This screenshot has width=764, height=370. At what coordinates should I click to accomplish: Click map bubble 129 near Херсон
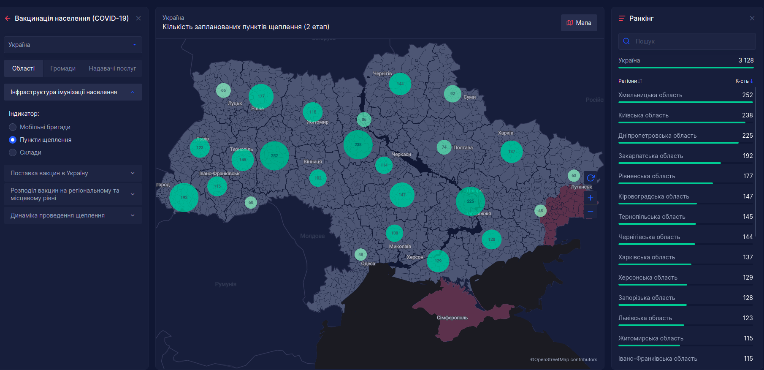(438, 261)
